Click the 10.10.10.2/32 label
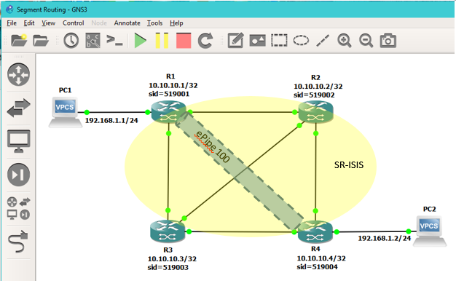This screenshot has width=456, height=286. pyautogui.click(x=318, y=87)
